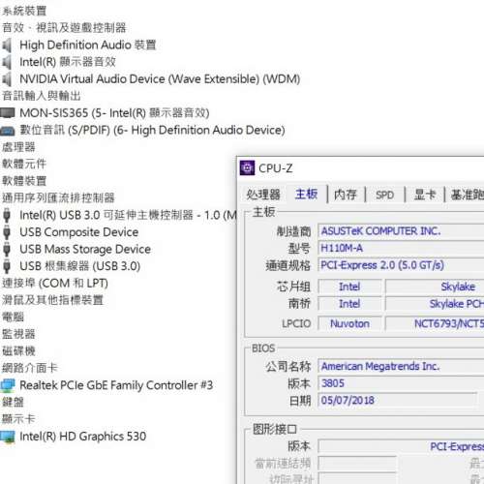Click USB icon beside Intel(R) USB 3.0 controller
Viewport: 484px width, 484px height.
[7, 215]
